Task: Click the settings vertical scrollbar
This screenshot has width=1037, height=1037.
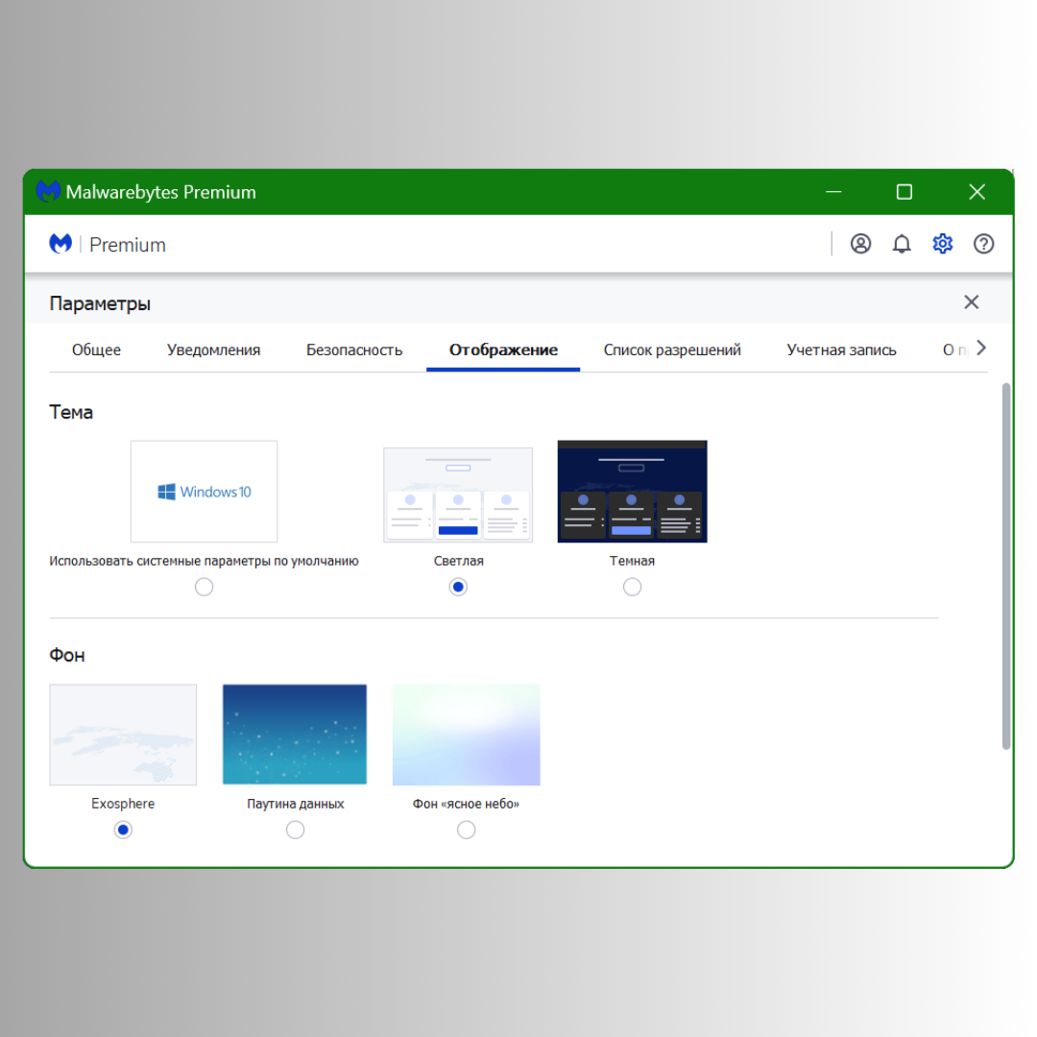Action: [x=1006, y=567]
